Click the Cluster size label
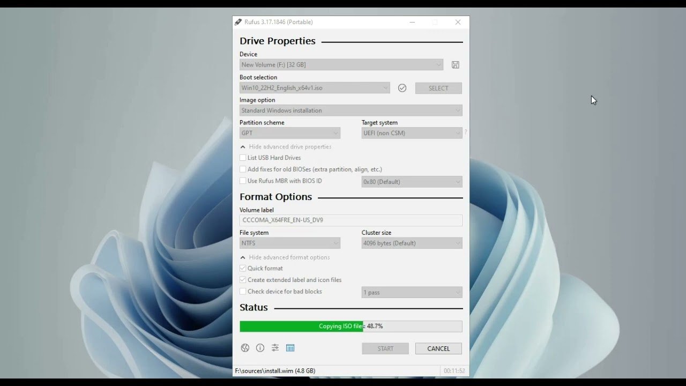Image resolution: width=686 pixels, height=386 pixels. click(x=377, y=233)
